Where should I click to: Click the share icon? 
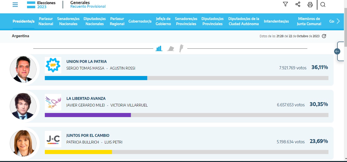pyautogui.click(x=298, y=4)
